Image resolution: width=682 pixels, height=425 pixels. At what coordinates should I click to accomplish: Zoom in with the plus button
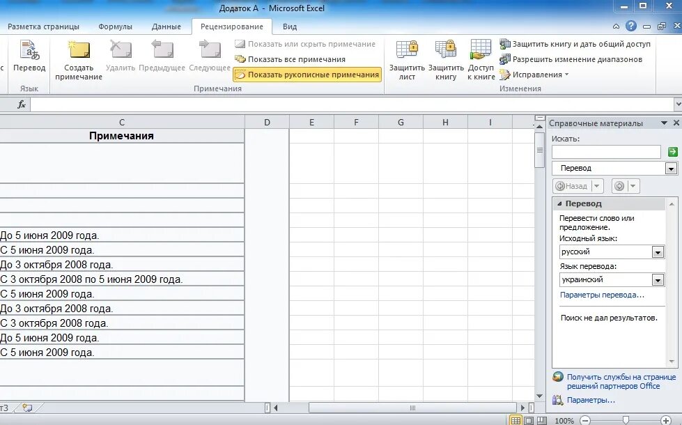tap(665, 421)
